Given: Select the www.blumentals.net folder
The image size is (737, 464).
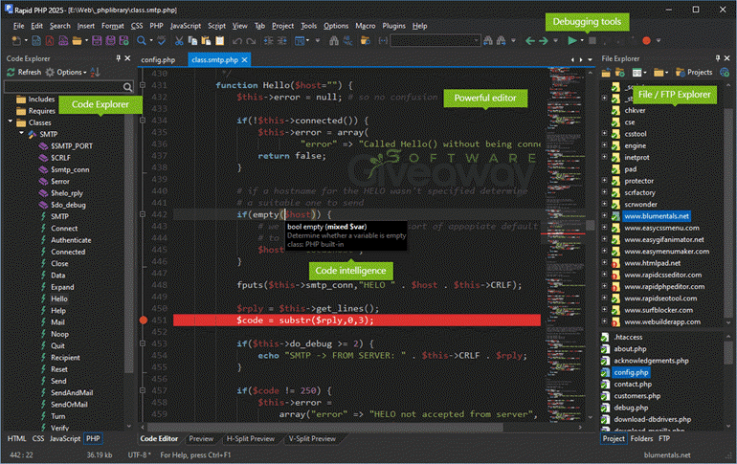Looking at the screenshot, I should (657, 216).
